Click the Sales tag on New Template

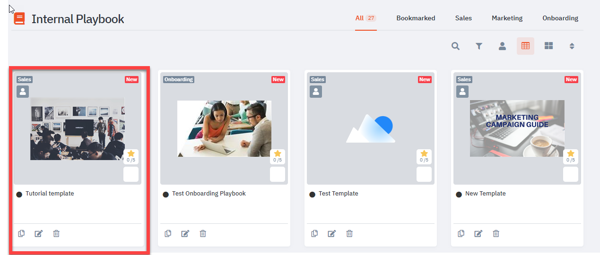(464, 79)
